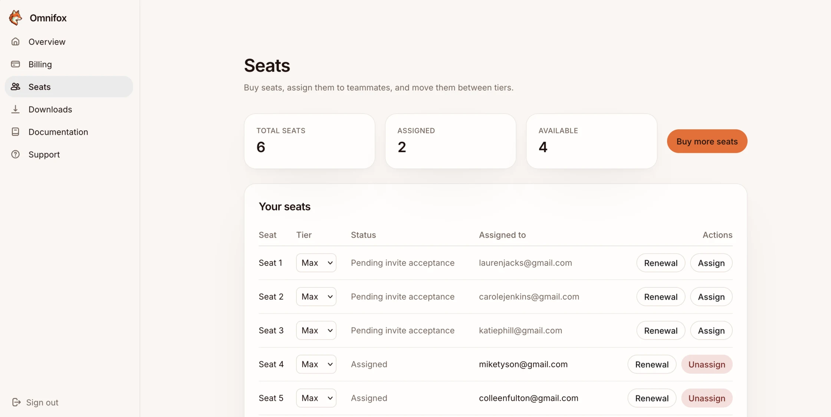
Task: Unassign Seat 5 from colleenfulton
Action: point(707,398)
